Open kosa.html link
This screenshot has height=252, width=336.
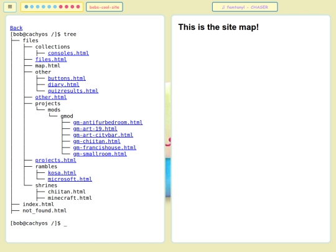62,173
